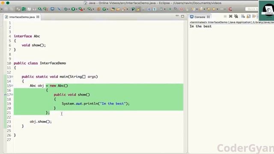Open the Debug dropdown arrow
Screen dimensions: 274x154
(x=69, y=9)
